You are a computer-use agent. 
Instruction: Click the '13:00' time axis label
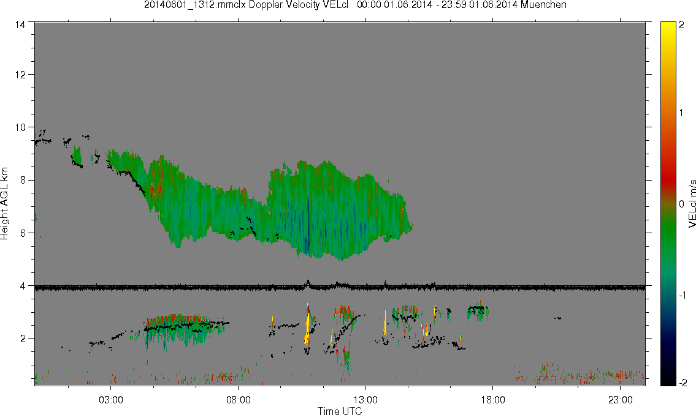365,400
